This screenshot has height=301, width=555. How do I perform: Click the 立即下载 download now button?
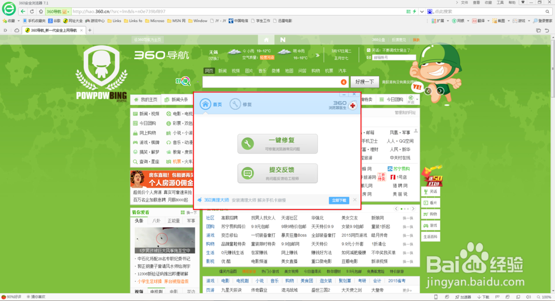coord(339,200)
